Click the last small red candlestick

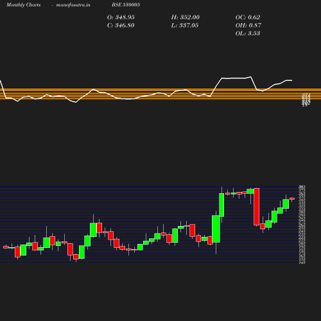click(292, 199)
